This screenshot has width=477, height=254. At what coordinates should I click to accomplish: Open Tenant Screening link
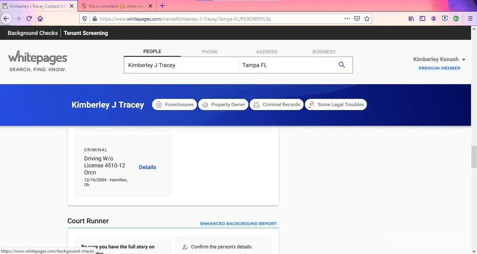coord(86,33)
